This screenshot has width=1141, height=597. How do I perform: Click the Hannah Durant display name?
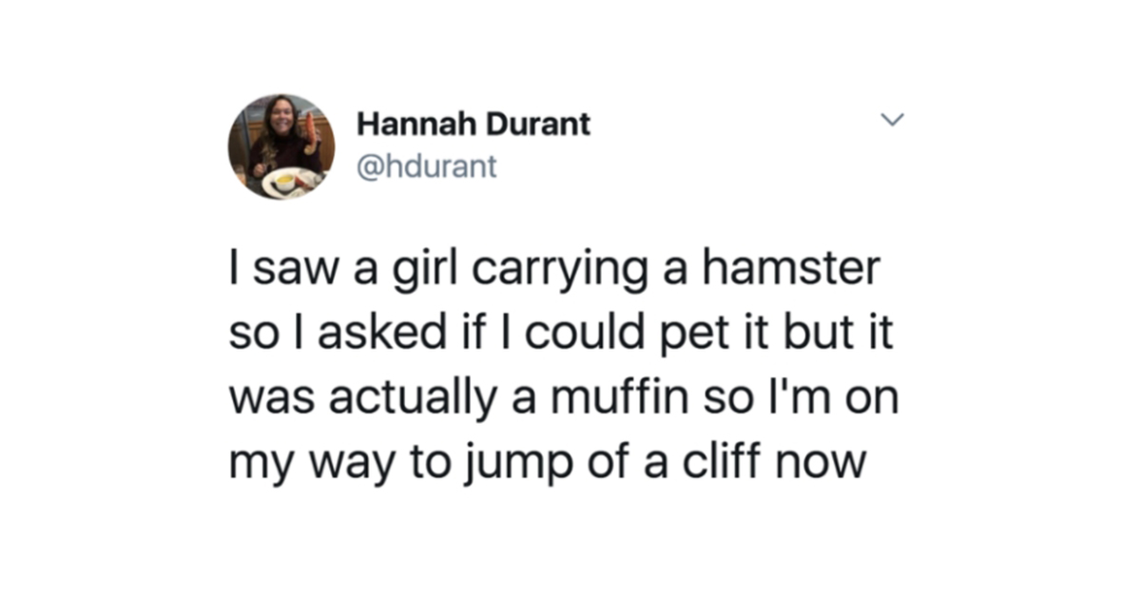pyautogui.click(x=474, y=124)
